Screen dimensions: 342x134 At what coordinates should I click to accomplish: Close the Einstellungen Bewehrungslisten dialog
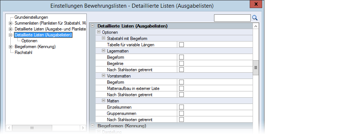(x=256, y=4)
